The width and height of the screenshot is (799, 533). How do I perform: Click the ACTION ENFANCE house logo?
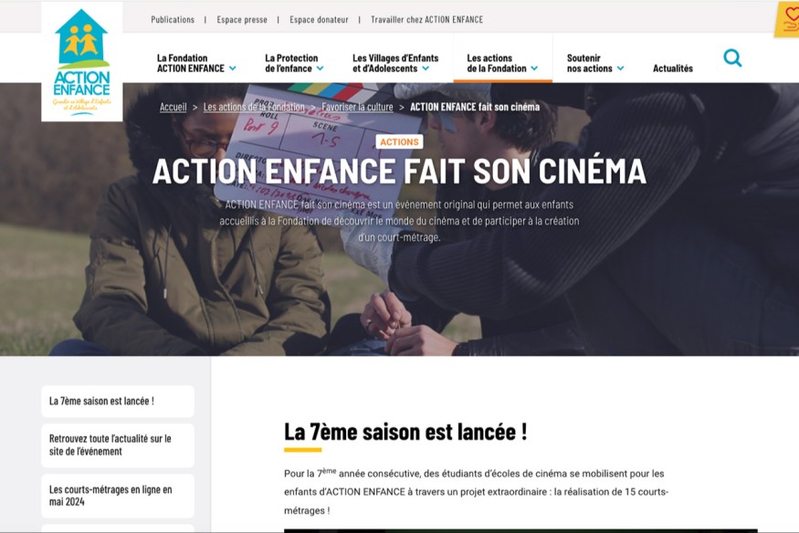click(x=82, y=61)
